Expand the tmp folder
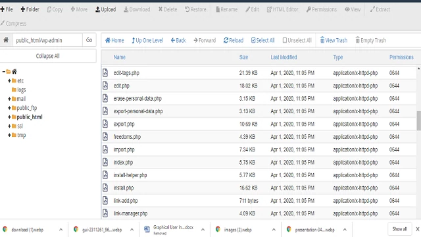 (x=9, y=135)
